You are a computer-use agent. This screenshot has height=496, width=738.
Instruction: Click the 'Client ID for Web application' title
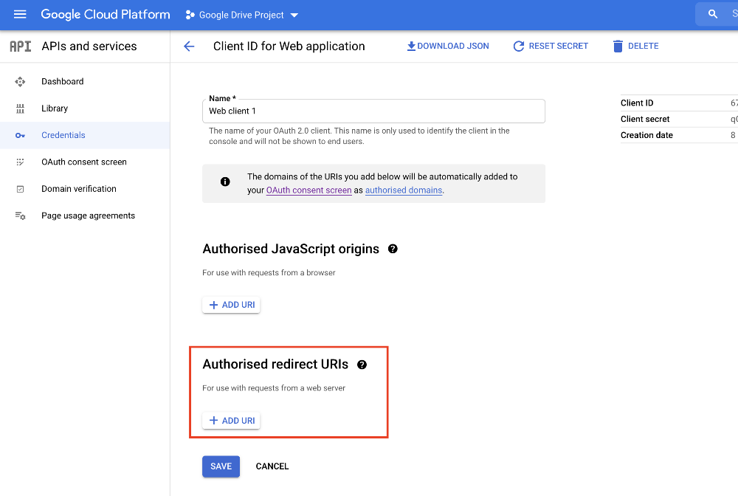289,46
